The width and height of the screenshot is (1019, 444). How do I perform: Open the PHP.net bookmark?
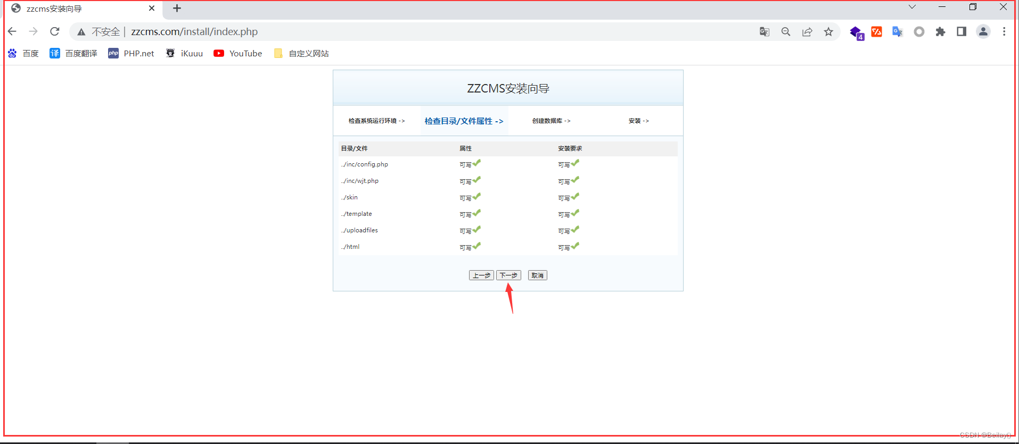point(131,53)
